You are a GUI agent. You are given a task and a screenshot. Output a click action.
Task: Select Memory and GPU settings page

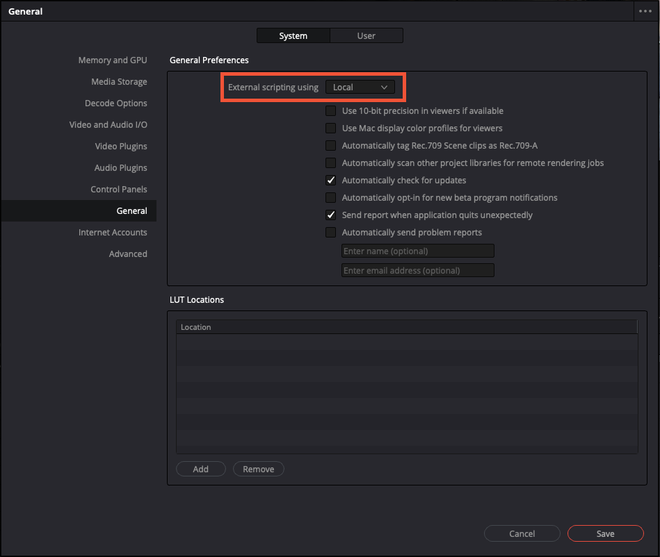113,60
